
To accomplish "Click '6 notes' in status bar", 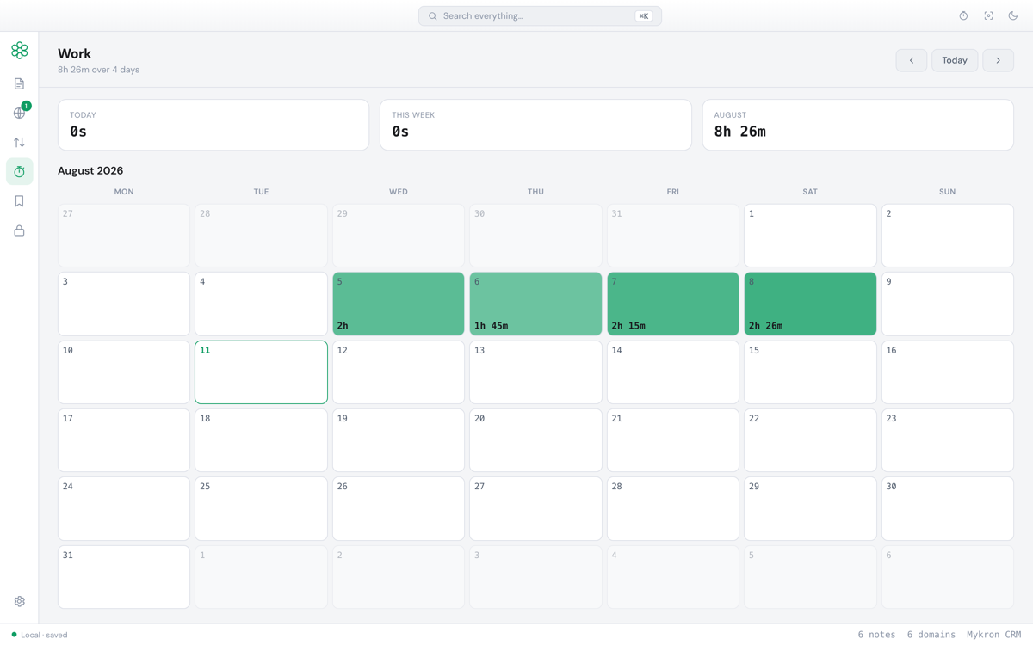I will 876,635.
